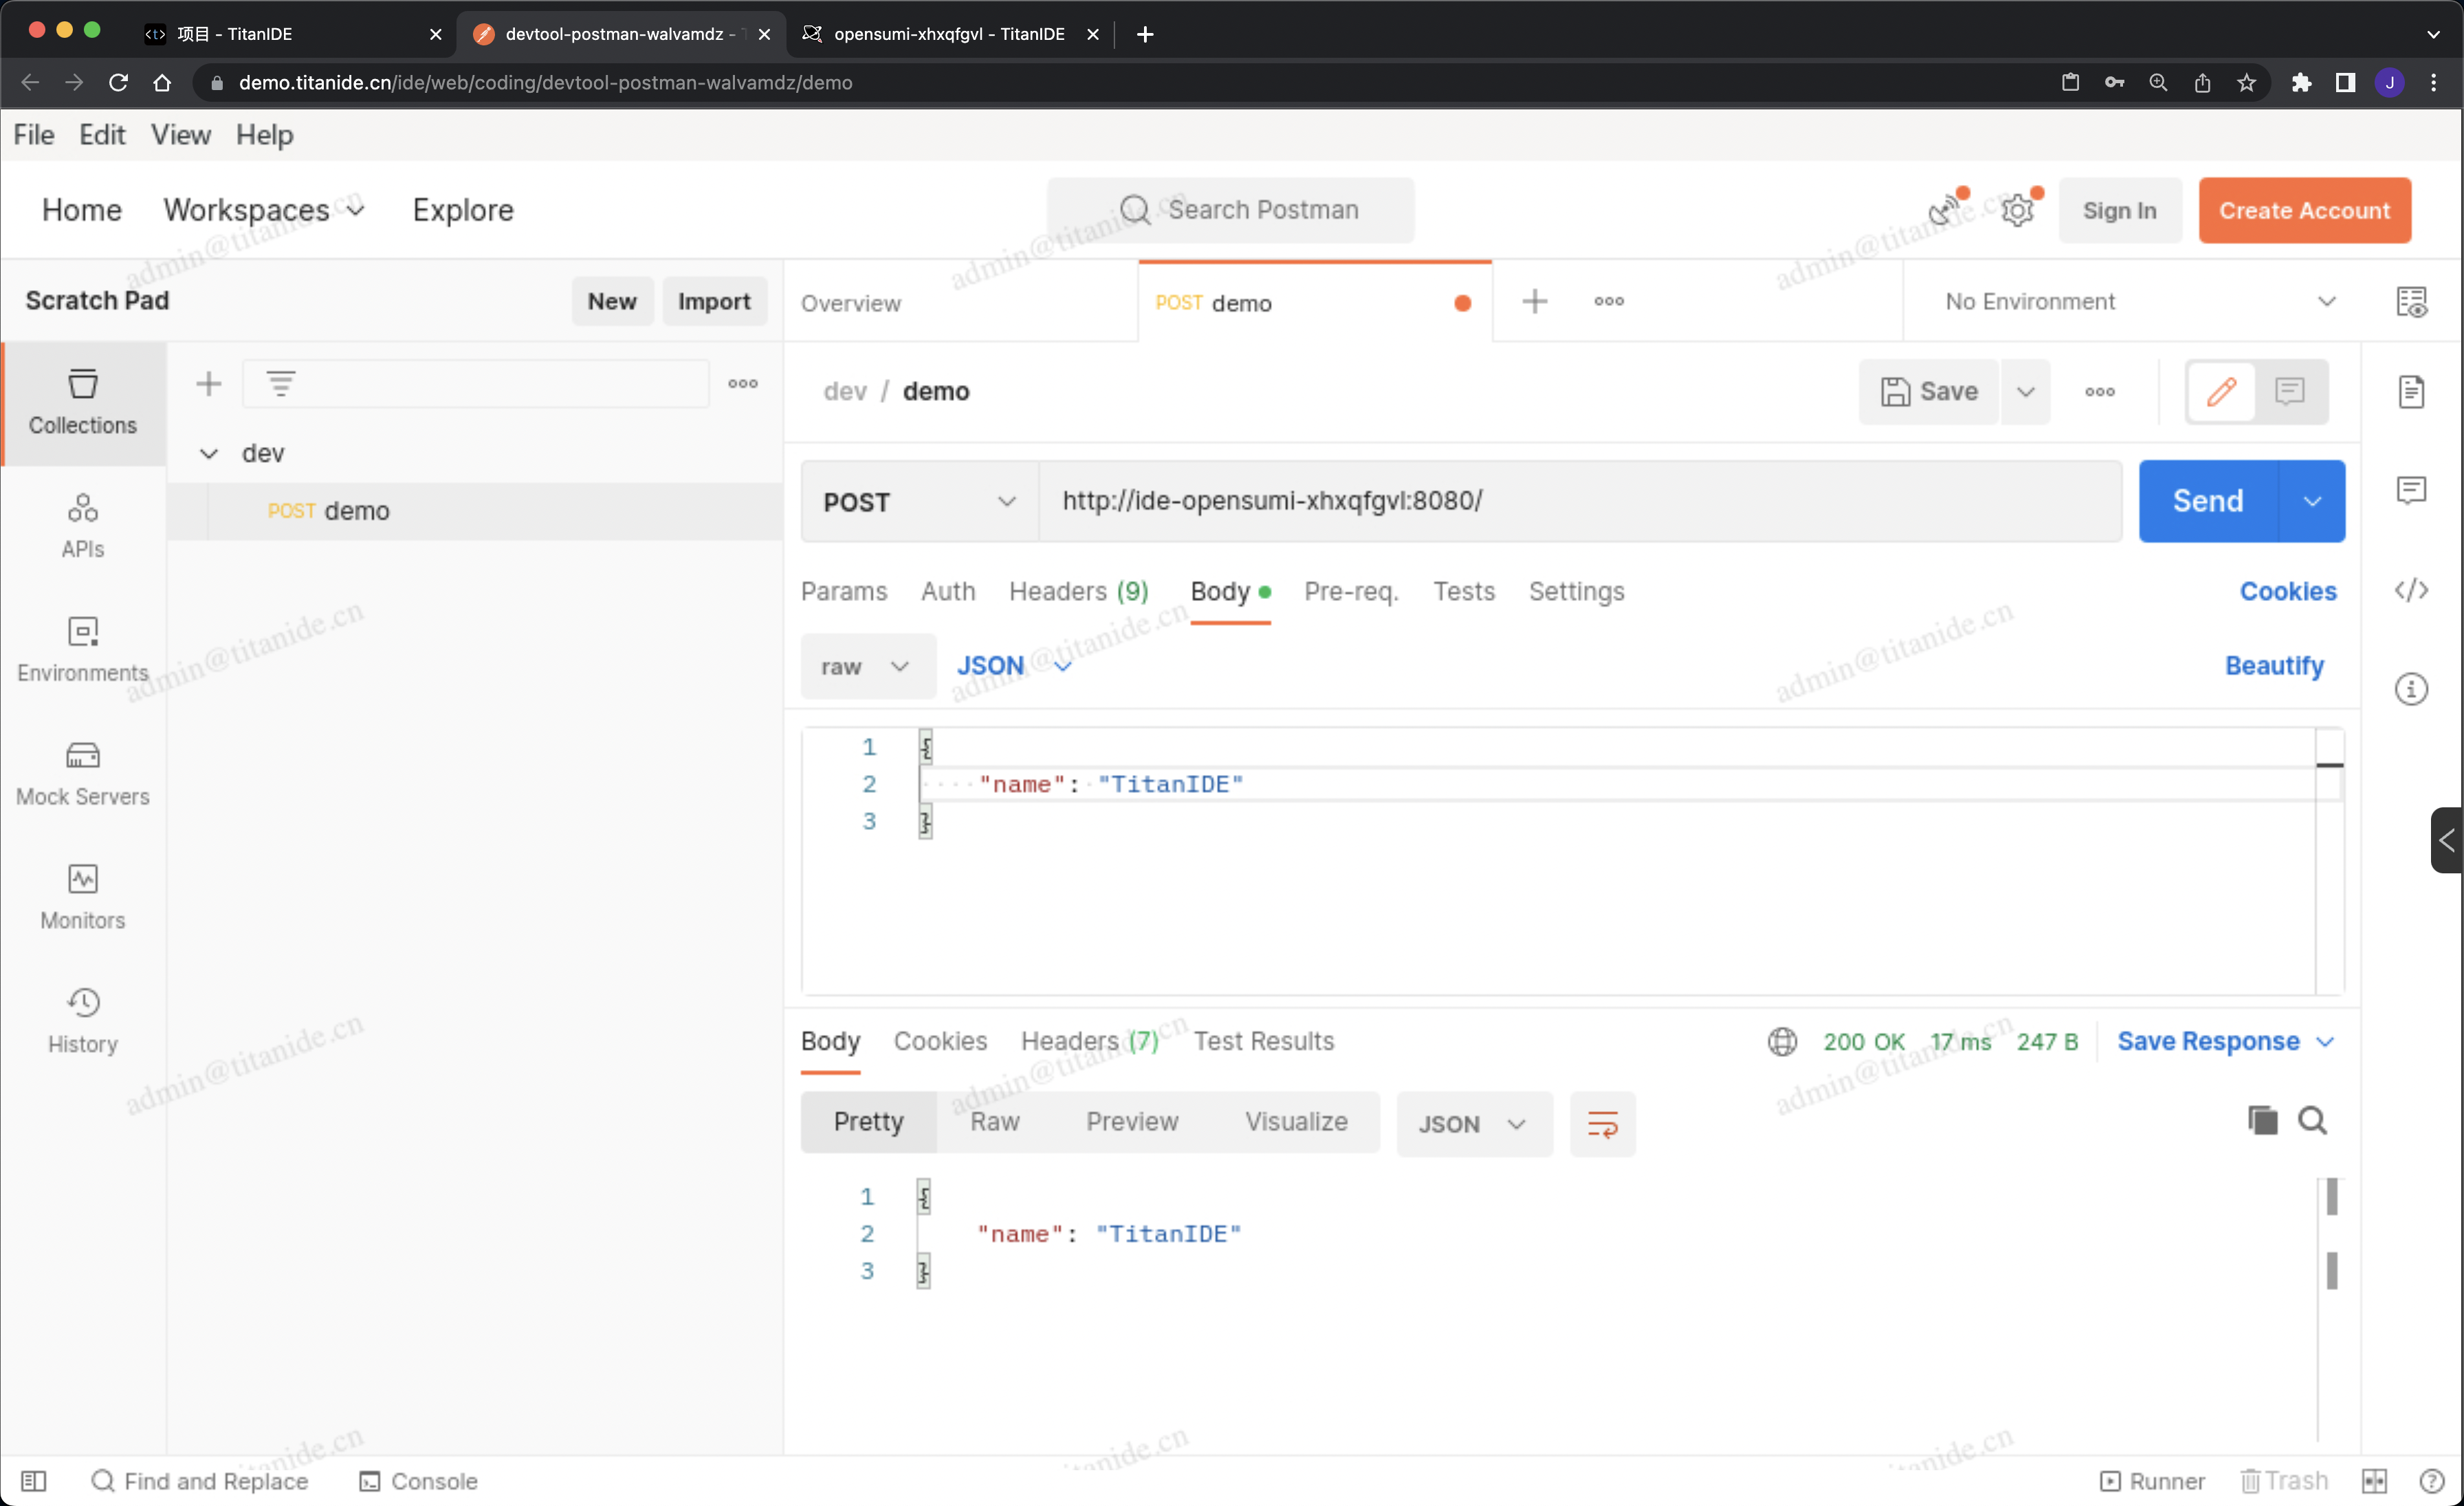
Task: Toggle the sidebar from the bottom bar
Action: (x=34, y=1481)
